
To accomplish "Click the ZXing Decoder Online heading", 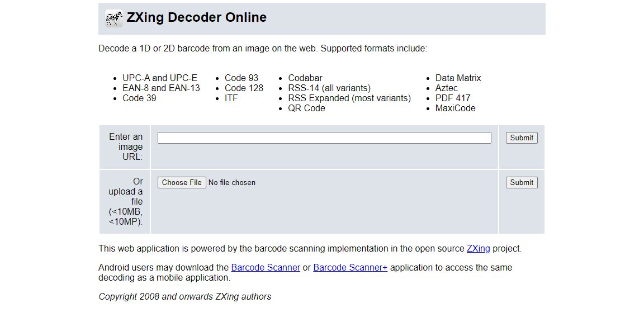I will tap(196, 17).
